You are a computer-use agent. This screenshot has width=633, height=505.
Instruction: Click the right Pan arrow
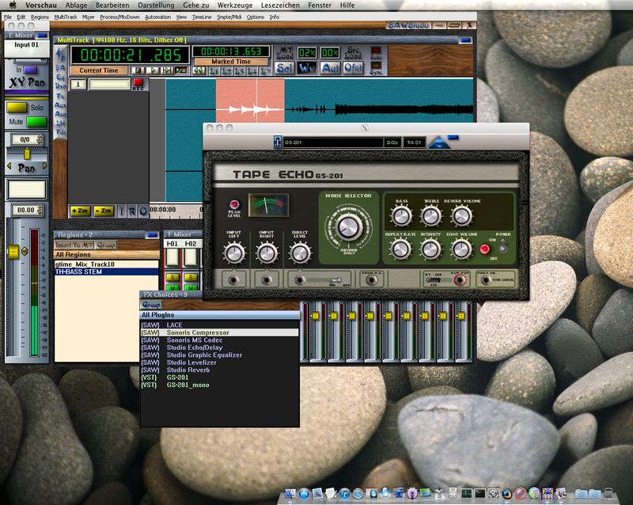click(x=45, y=166)
